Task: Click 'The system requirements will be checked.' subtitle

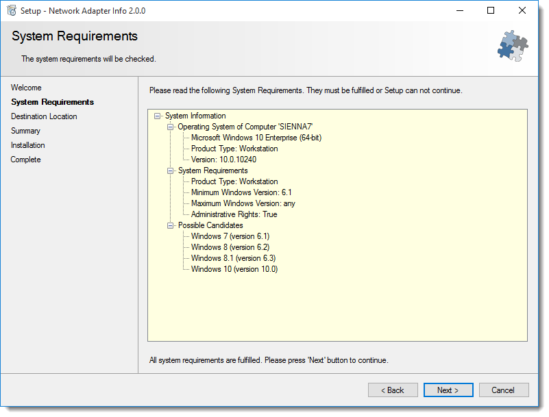Action: 88,59
